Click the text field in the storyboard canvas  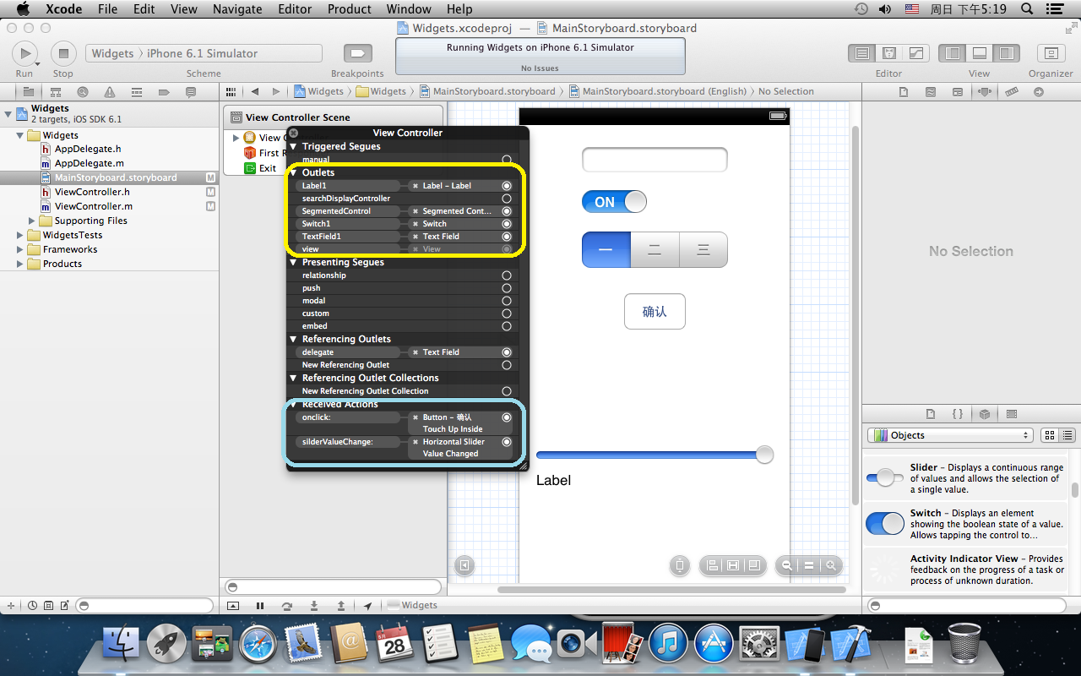coord(655,160)
